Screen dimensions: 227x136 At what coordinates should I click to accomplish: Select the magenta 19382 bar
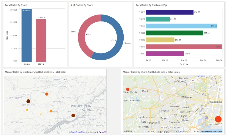165,54
